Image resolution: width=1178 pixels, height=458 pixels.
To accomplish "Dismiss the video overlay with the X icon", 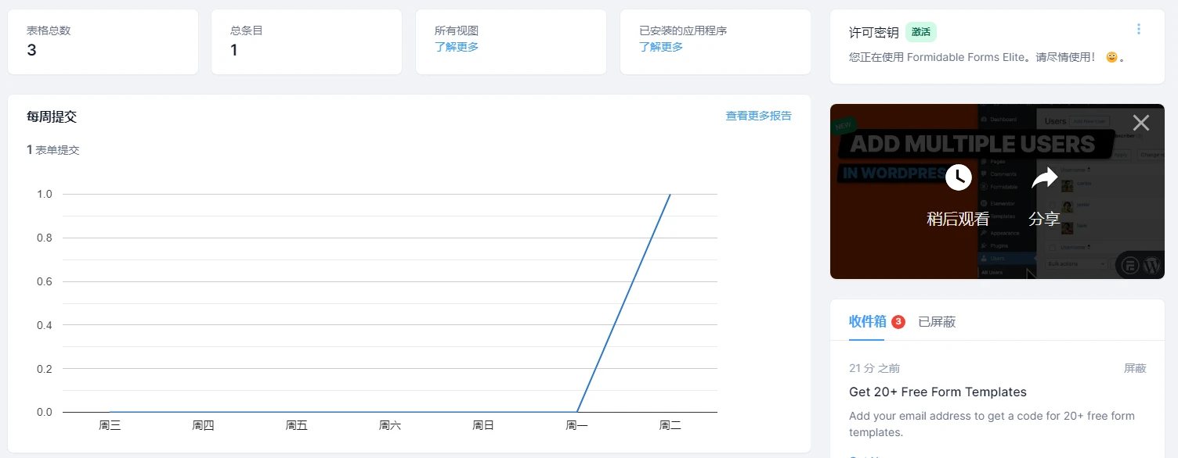I will click(1140, 123).
